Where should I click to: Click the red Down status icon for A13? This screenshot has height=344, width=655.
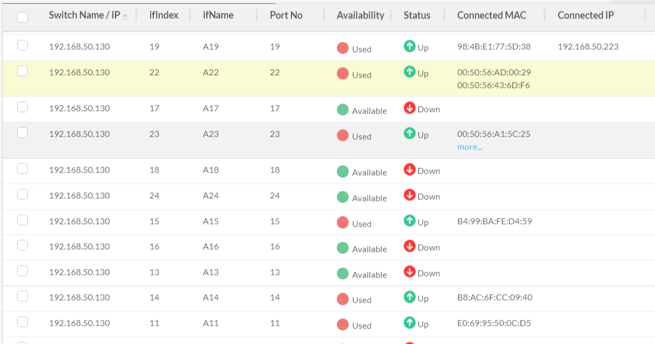(x=409, y=272)
